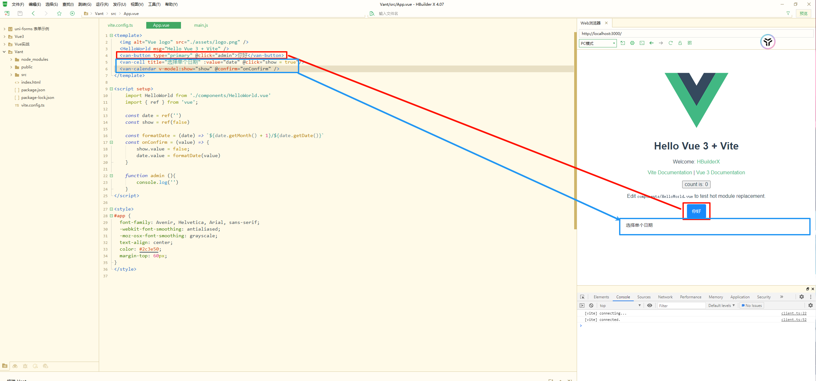Screen dimensions: 816x381
Task: Click the clear console icon
Action: point(591,305)
